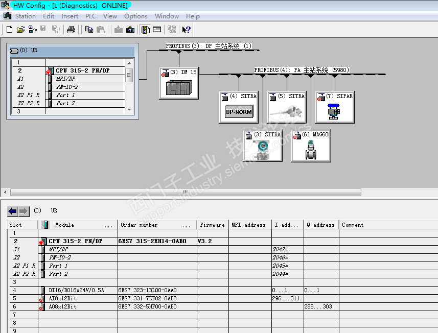Click the context Help arrow icon
Image resolution: width=438 pixels, height=333 pixels.
click(x=187, y=29)
